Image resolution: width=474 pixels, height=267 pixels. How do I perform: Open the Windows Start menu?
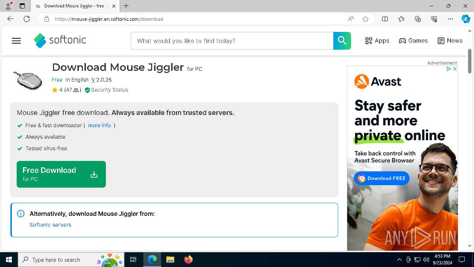pyautogui.click(x=9, y=260)
